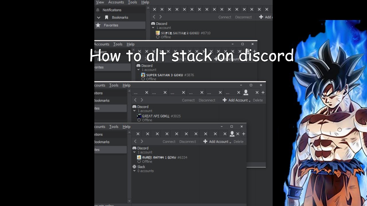The image size is (367, 206).
Task: Collapse '1 account' in GREAT APE GOKU window
Action: pos(134,111)
